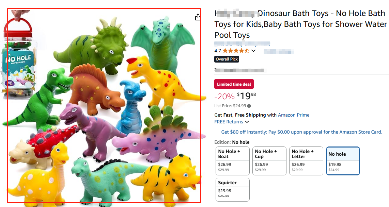Choose the No Hole + Letter edition
This screenshot has width=389, height=207.
[306, 161]
